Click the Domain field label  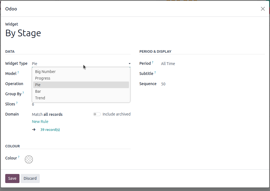click(x=12, y=114)
